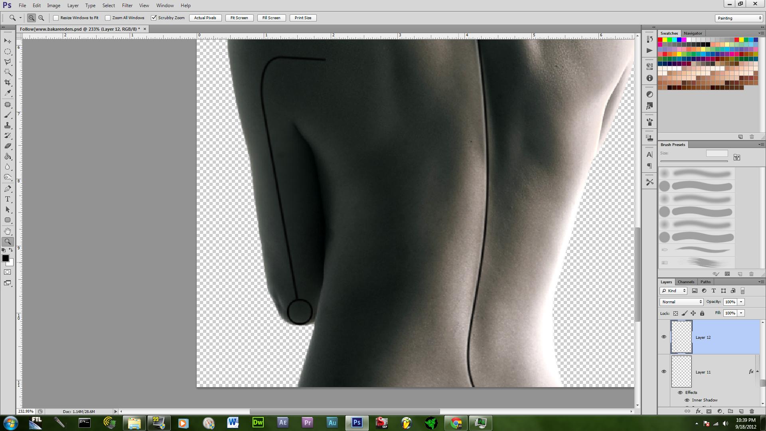Open the Normal blend mode dropdown
The width and height of the screenshot is (766, 431).
click(x=681, y=302)
